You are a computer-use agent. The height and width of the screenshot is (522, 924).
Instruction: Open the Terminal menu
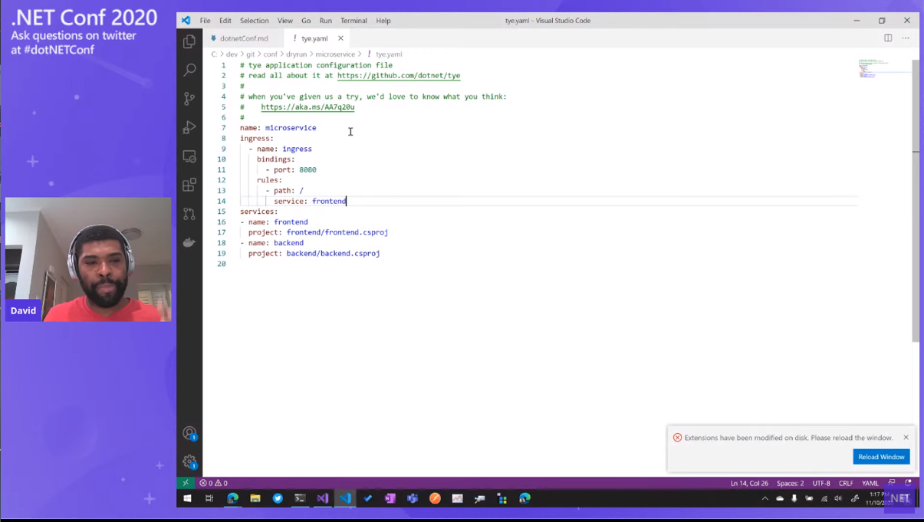pyautogui.click(x=353, y=21)
